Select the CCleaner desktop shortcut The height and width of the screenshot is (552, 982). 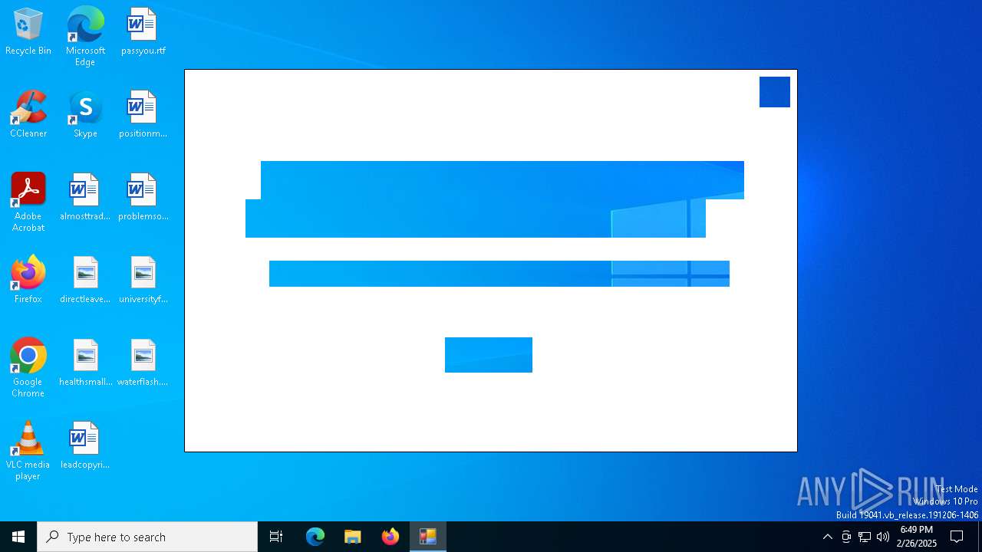click(x=28, y=115)
